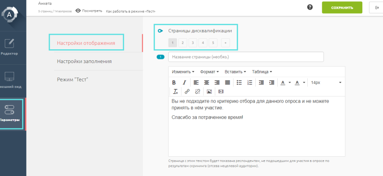The width and height of the screenshot is (383, 176).
Task: Click the insert image icon
Action: tap(210, 92)
